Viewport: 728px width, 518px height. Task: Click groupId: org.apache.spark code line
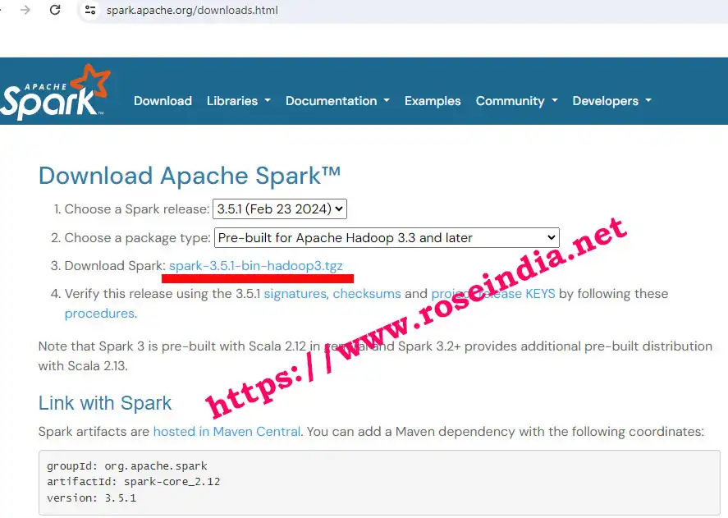point(126,466)
